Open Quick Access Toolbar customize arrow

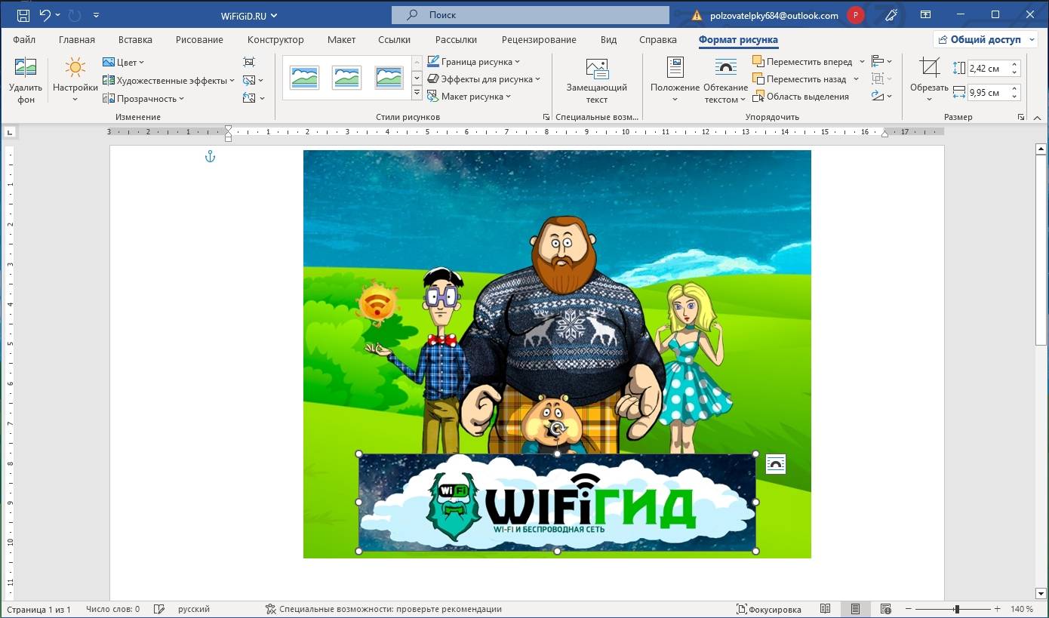click(x=96, y=15)
